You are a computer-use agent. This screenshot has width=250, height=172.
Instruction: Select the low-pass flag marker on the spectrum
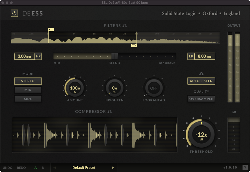pyautogui.click(x=134, y=45)
